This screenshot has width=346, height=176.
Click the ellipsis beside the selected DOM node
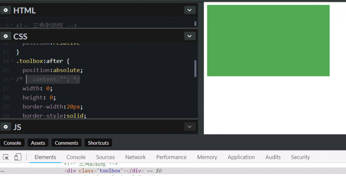(x=2, y=171)
